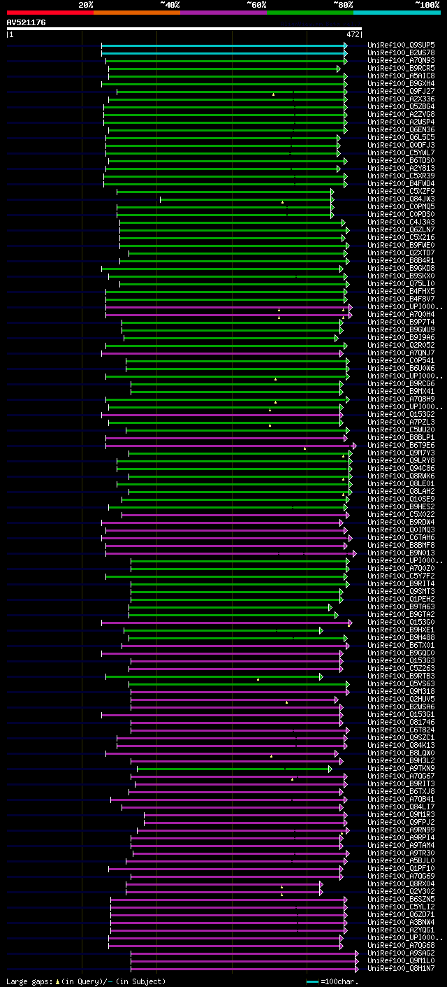The height and width of the screenshot is (987, 447).
Task: Open hit UniRef100_Q6ZD71
Action: tap(401, 915)
